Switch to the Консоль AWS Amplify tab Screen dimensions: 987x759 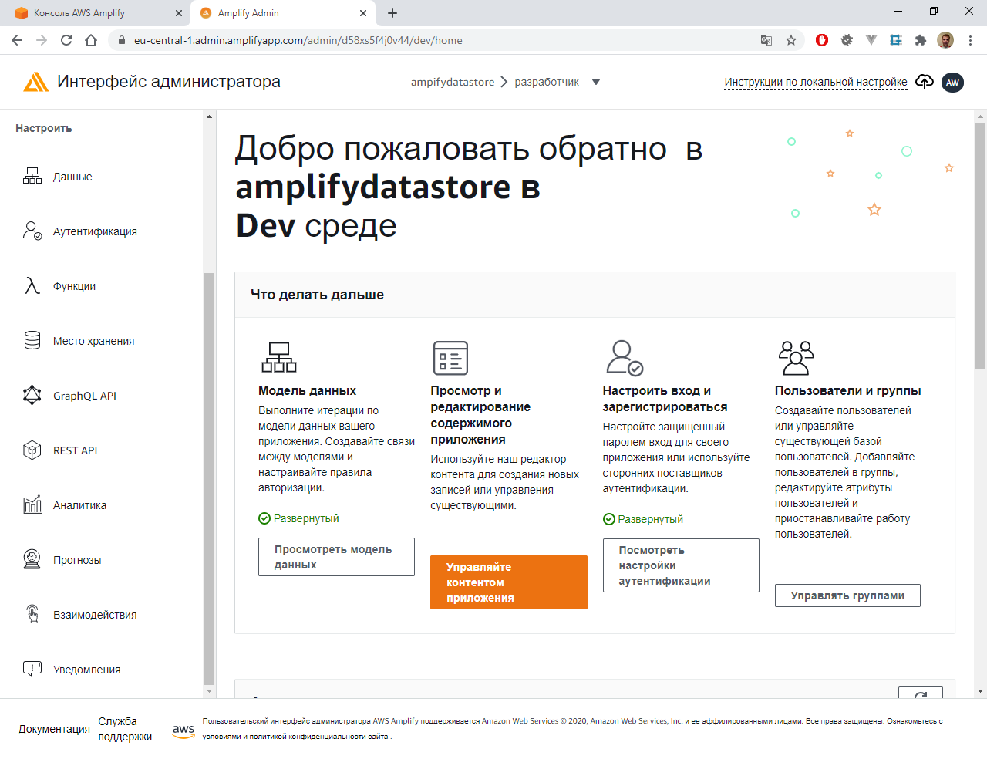pyautogui.click(x=96, y=13)
